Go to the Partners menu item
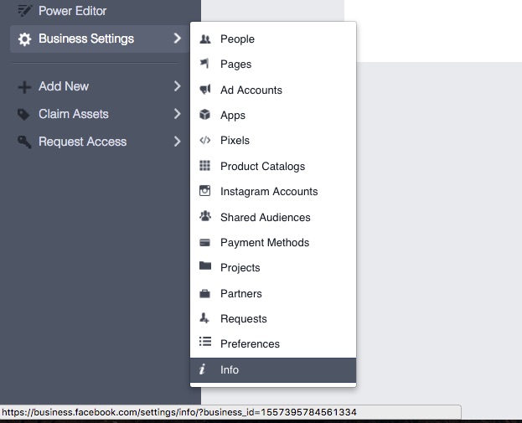The width and height of the screenshot is (522, 423). click(x=241, y=293)
